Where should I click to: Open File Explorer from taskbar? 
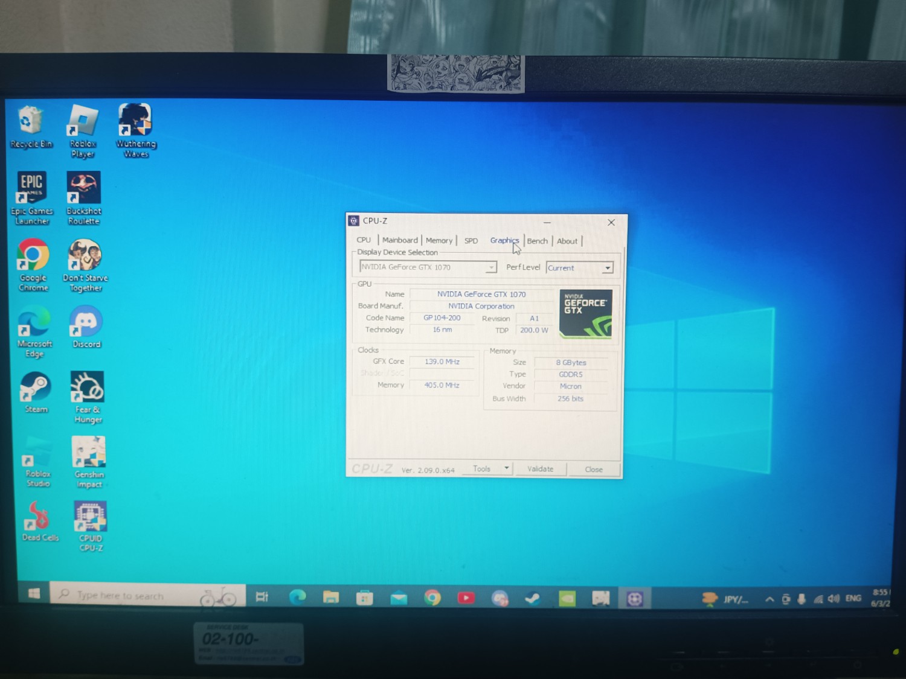tap(331, 598)
